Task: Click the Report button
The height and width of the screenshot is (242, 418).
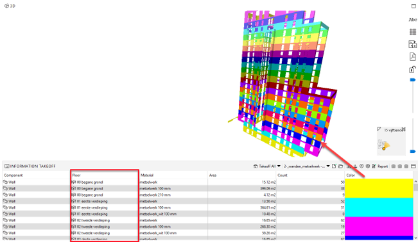Action: [x=380, y=166]
